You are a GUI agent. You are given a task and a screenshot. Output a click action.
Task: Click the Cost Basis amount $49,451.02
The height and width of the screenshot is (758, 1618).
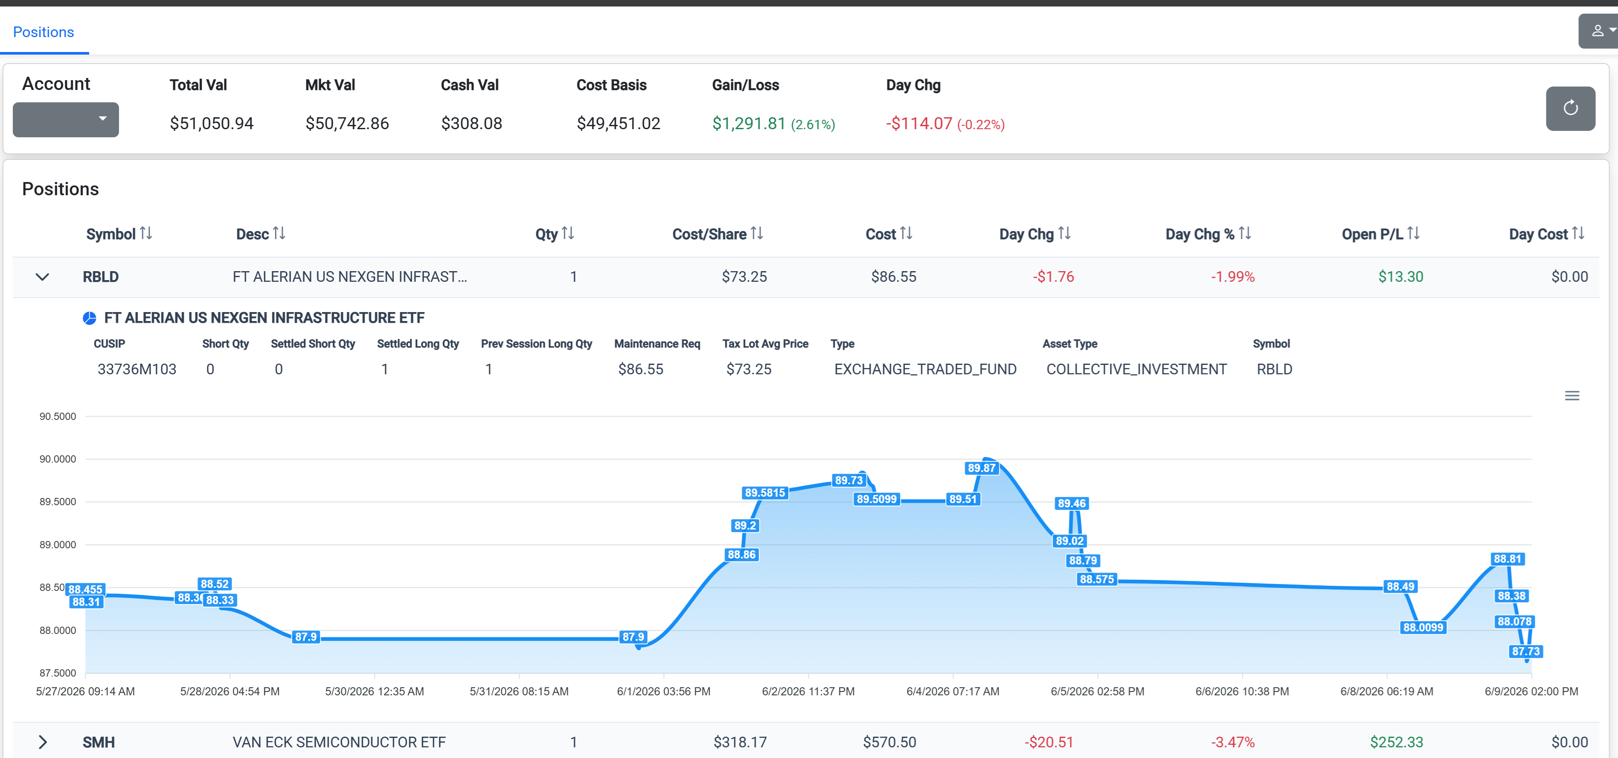point(619,124)
